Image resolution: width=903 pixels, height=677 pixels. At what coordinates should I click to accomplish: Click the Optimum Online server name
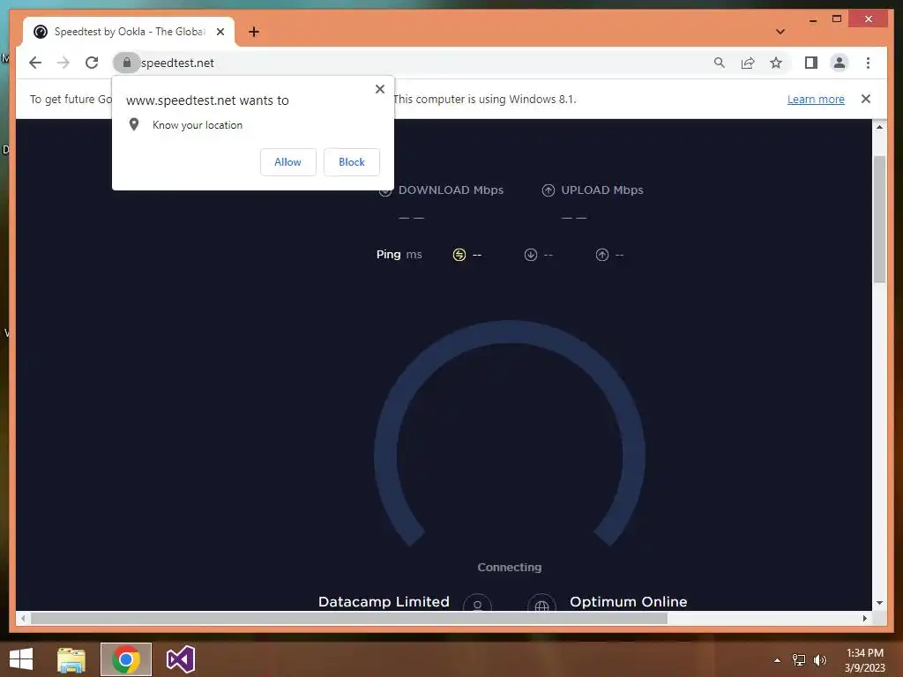coord(628,601)
